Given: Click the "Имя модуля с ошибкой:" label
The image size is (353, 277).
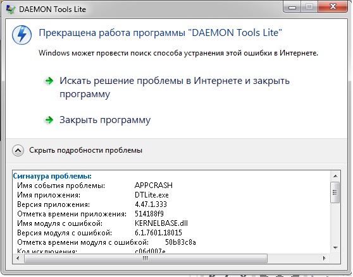Looking at the screenshot, I should coord(59,223).
